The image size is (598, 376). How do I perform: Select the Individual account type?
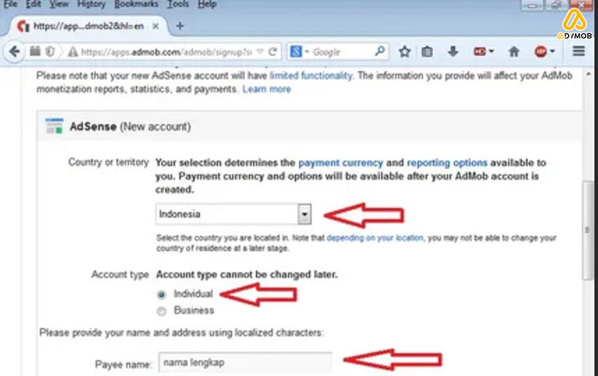[161, 295]
